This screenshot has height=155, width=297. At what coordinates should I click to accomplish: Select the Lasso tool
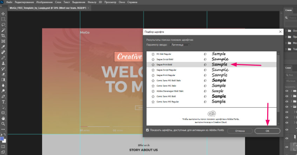(3, 25)
